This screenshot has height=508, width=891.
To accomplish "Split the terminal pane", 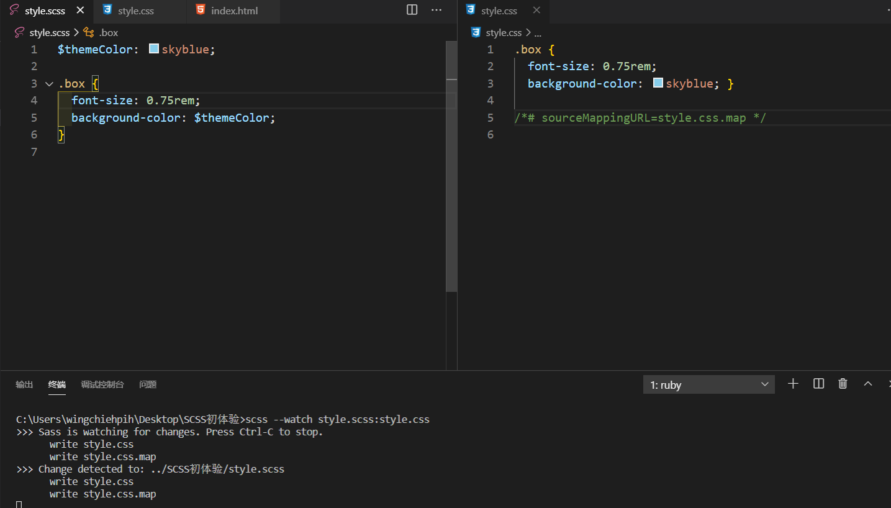I will pyautogui.click(x=818, y=384).
